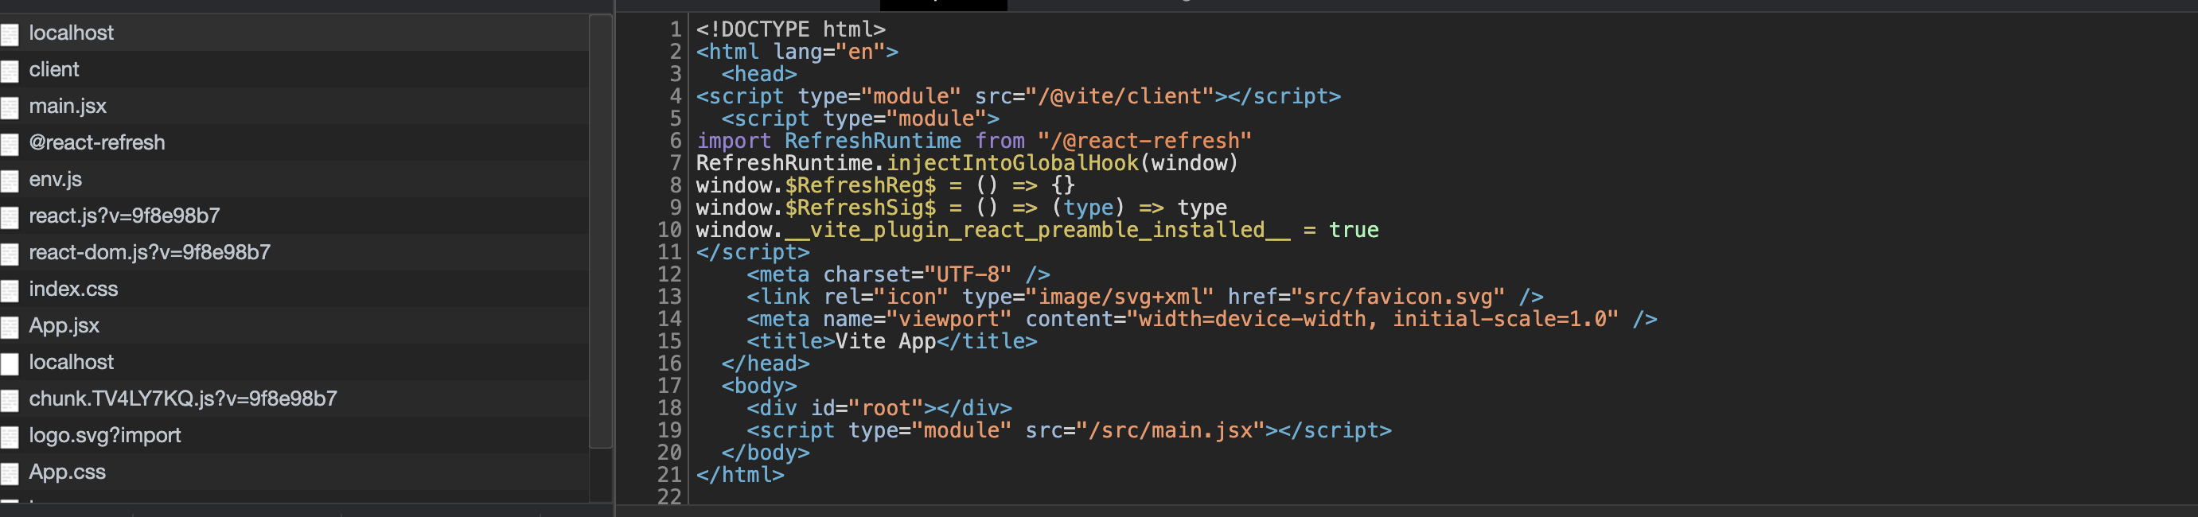This screenshot has height=517, width=2198.
Task: Select the first localhost request row
Action: tap(294, 33)
